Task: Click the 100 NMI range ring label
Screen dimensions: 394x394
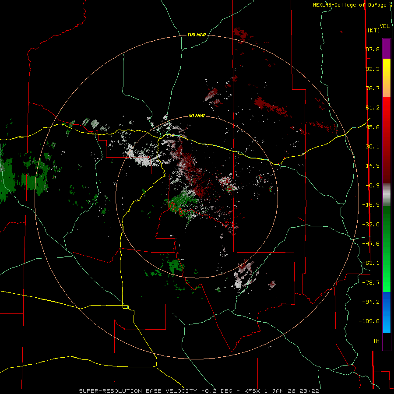Action: click(x=197, y=35)
